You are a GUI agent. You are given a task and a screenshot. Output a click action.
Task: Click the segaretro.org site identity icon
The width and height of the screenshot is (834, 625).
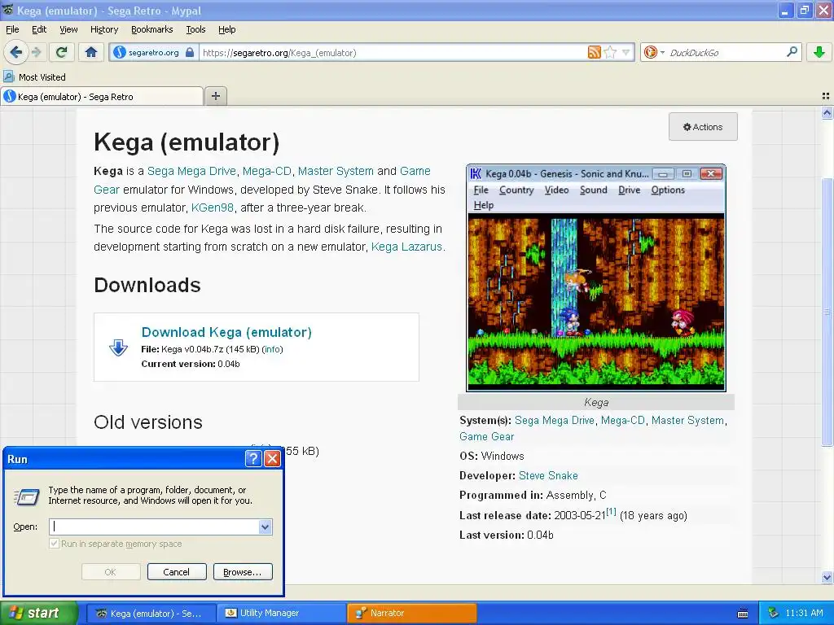click(120, 52)
